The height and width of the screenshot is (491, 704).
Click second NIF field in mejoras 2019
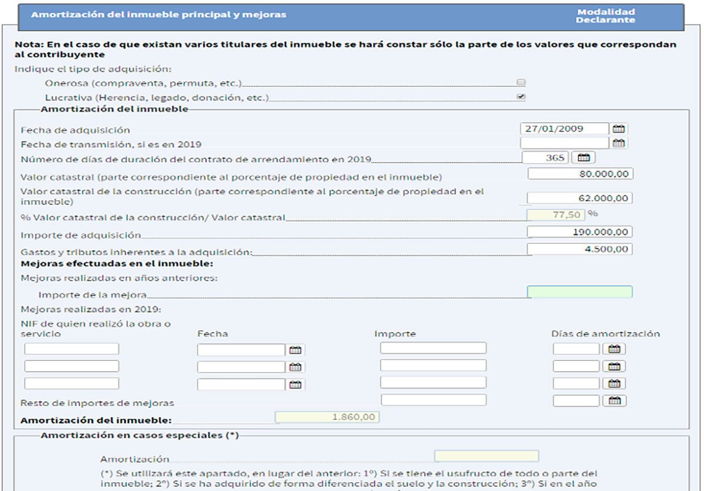pos(72,366)
